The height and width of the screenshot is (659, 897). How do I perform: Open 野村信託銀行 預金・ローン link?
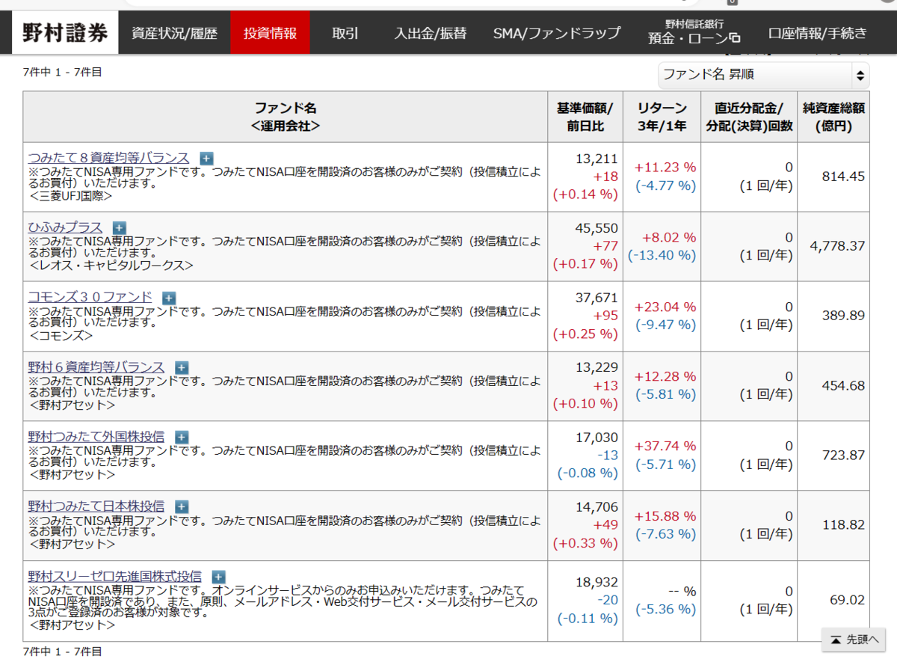[x=694, y=33]
